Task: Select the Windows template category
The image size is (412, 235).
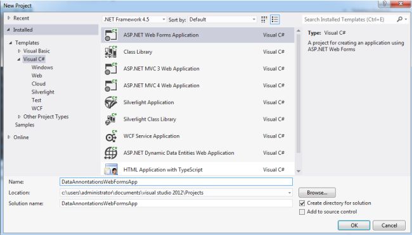Action: pos(42,68)
